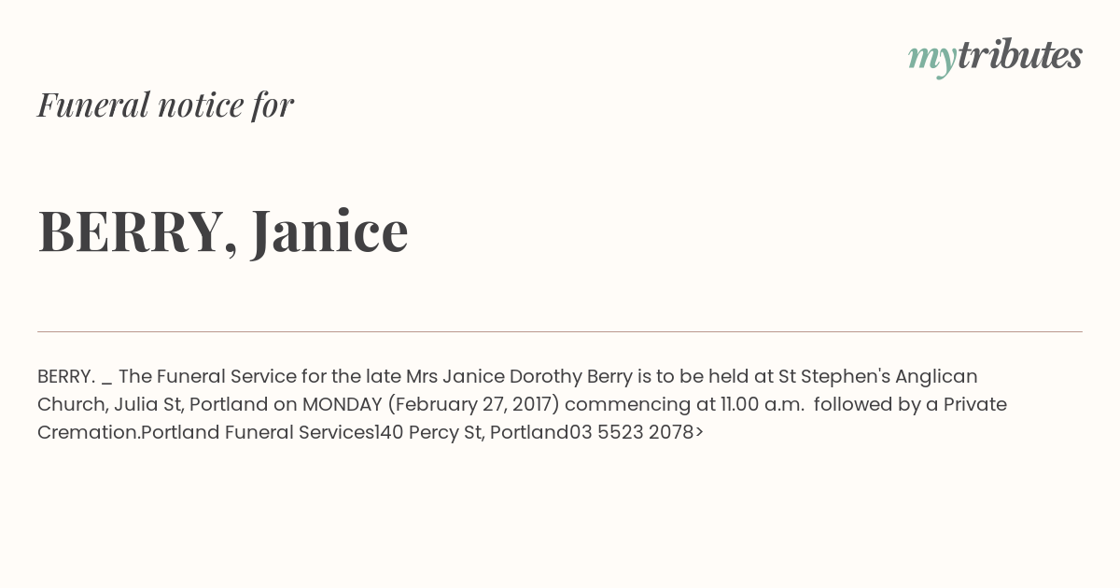Click the '140 Percy St, Portland' address
This screenshot has height=588, width=1120.
(x=471, y=432)
